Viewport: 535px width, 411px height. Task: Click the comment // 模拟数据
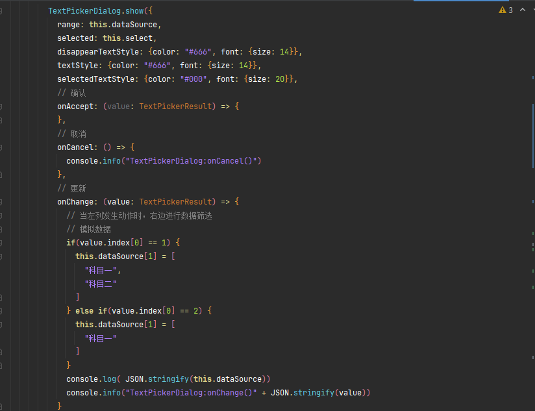88,229
